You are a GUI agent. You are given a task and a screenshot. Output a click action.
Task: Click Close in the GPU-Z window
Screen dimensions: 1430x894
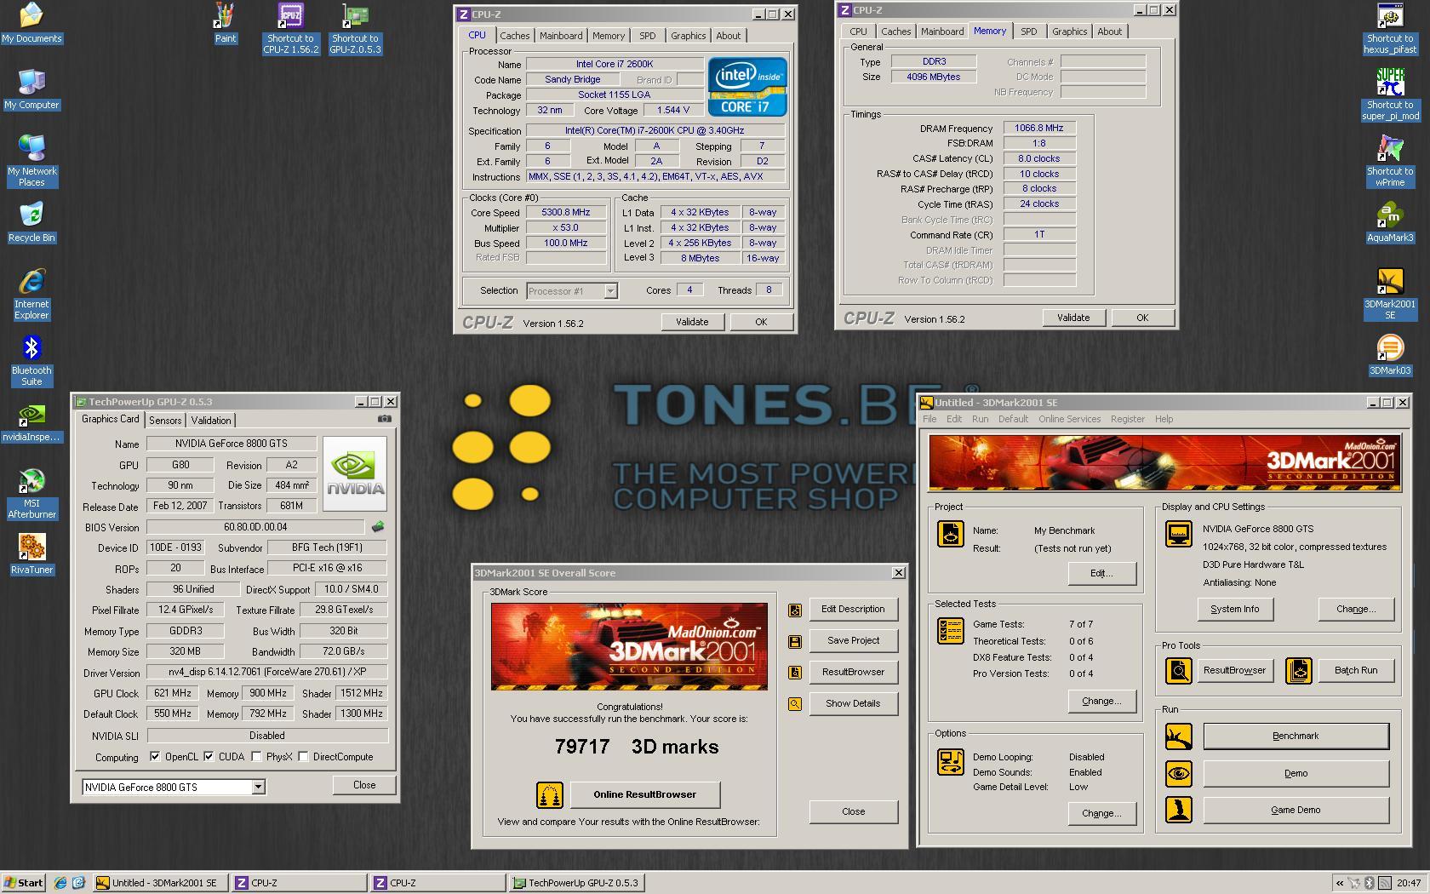(x=364, y=785)
